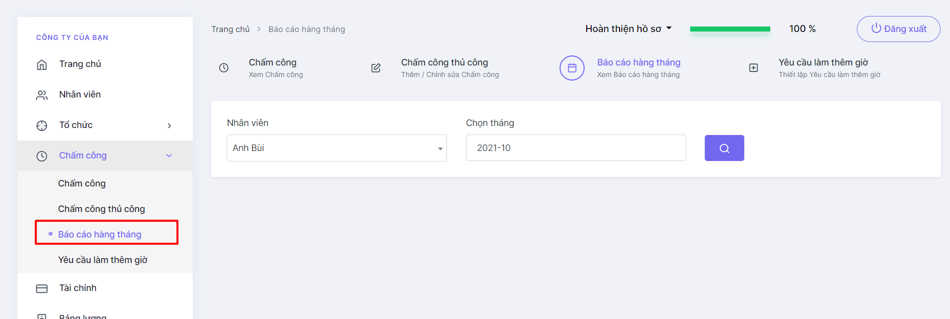Viewport: 950px width, 319px height.
Task: Open the Nhân viên dropdown showing Anh Bùi
Action: pyautogui.click(x=337, y=148)
